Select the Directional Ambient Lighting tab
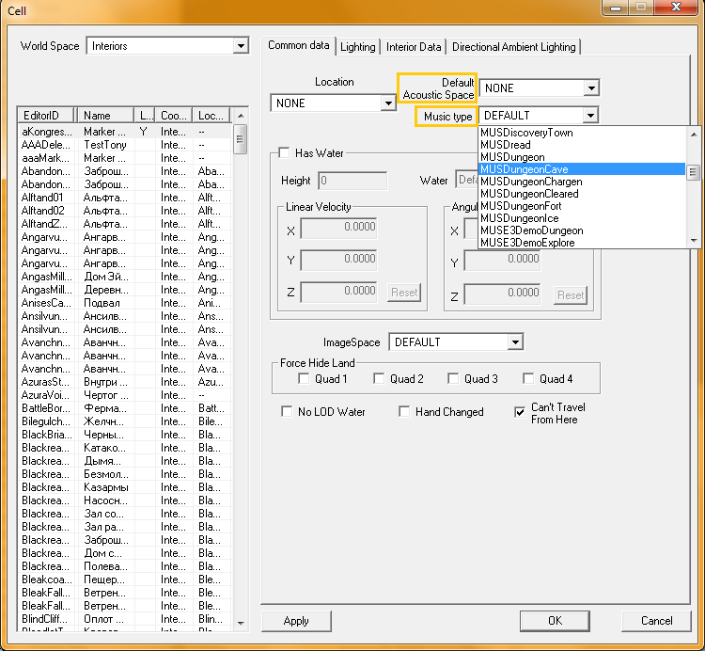This screenshot has width=705, height=651. 513,47
